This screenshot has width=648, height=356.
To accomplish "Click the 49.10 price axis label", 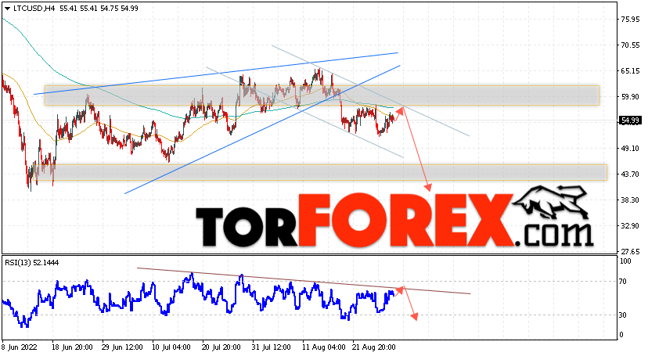I will [630, 148].
